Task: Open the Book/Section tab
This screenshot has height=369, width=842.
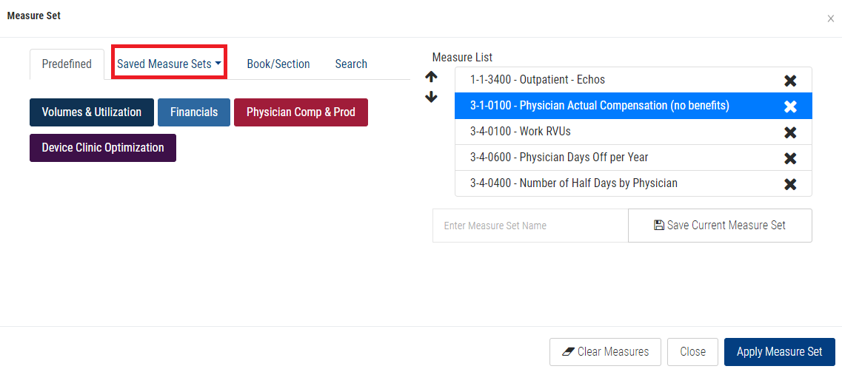Action: (278, 64)
